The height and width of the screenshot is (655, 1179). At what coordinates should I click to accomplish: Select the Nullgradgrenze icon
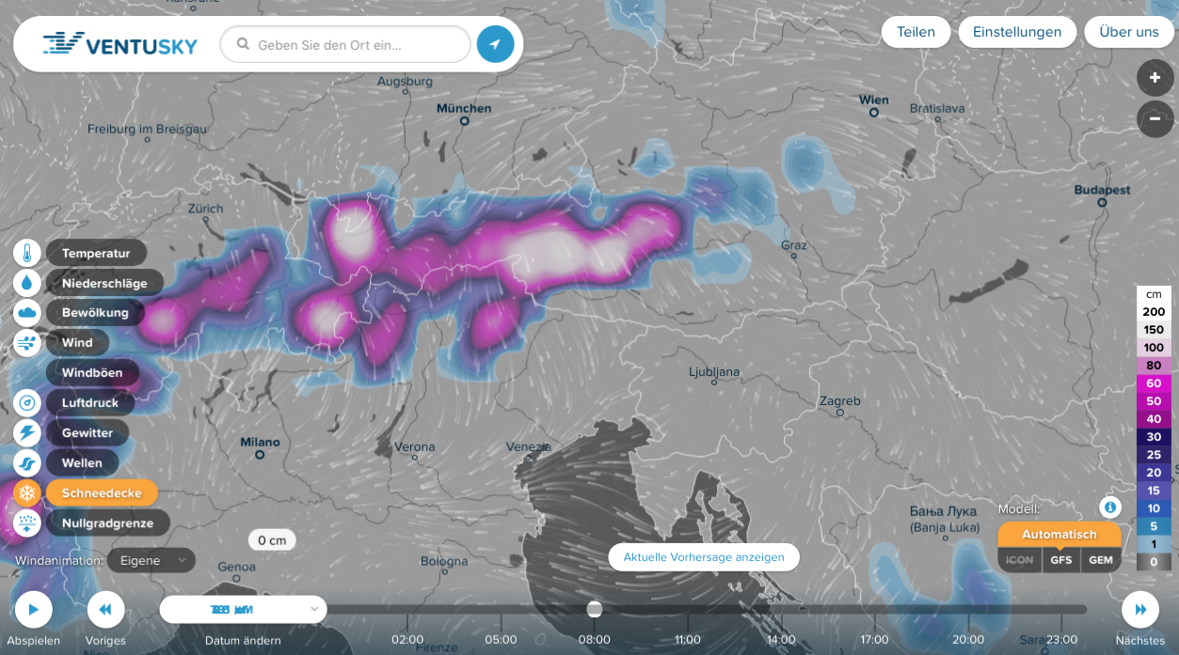coord(26,522)
